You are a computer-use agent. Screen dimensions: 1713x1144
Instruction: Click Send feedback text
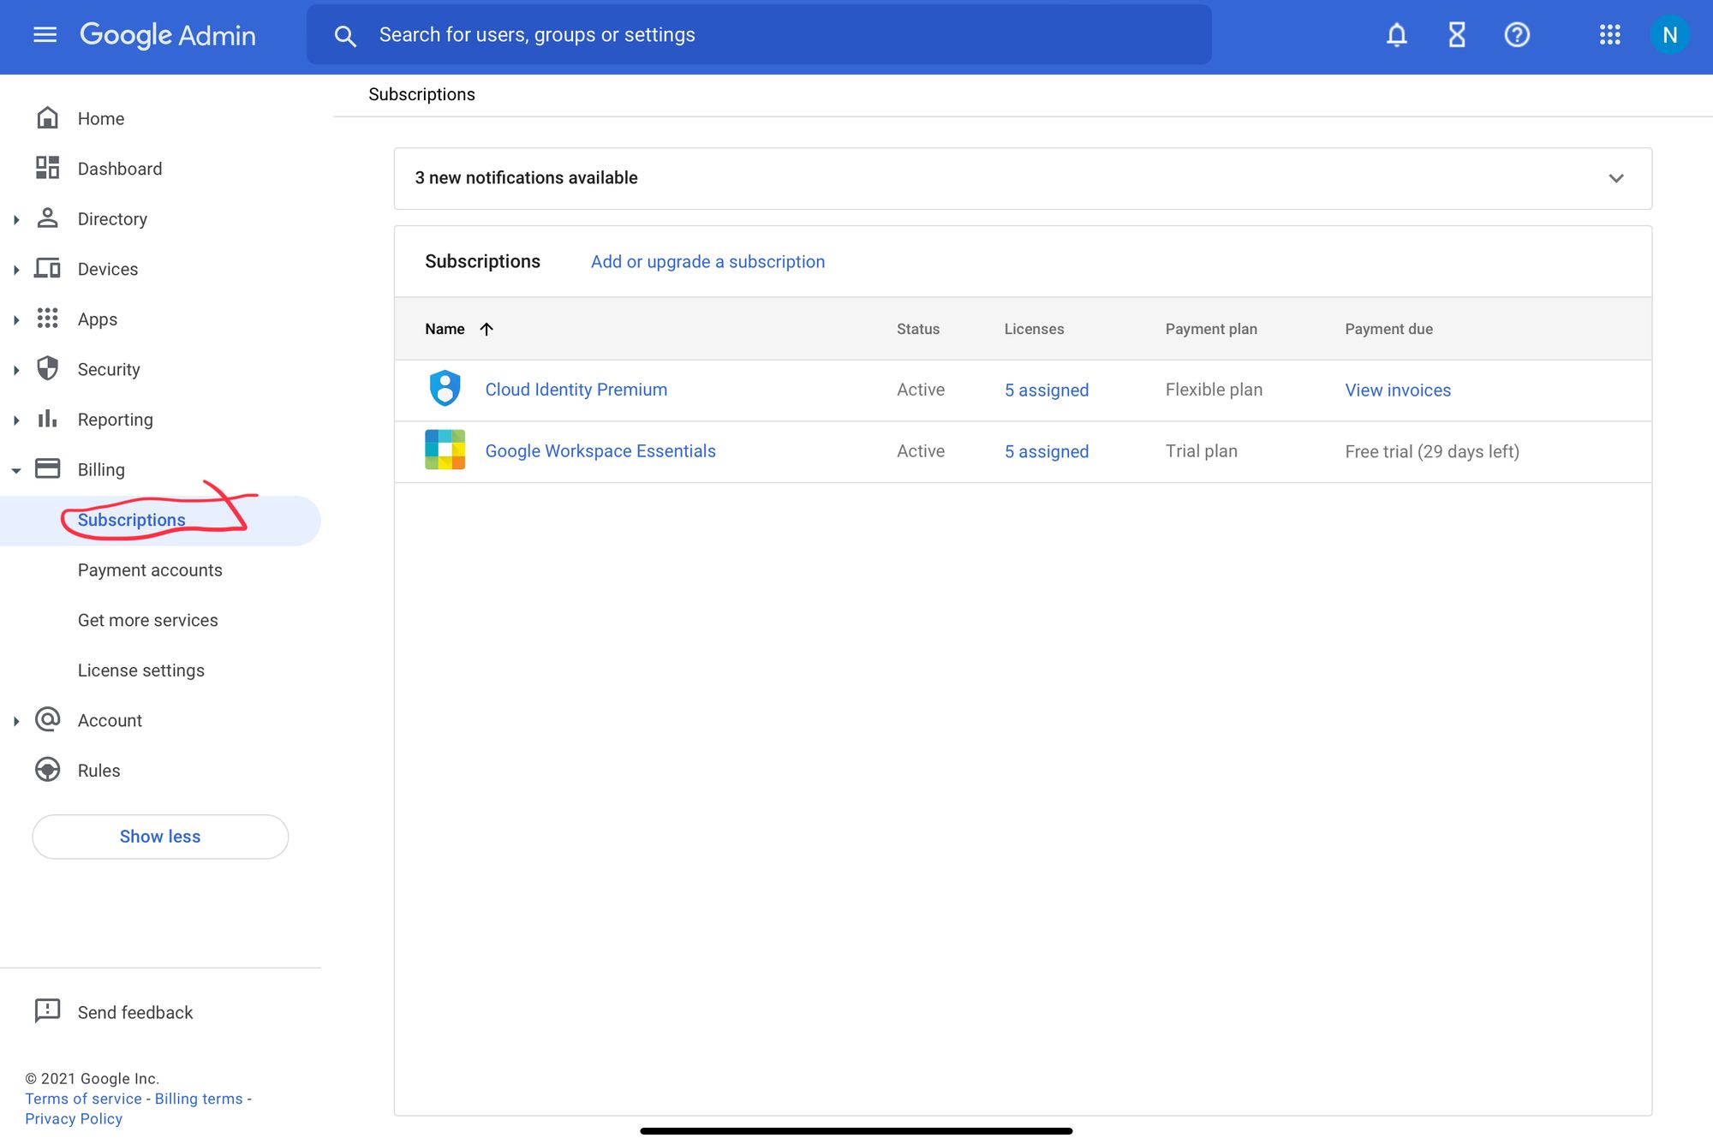(x=135, y=1013)
